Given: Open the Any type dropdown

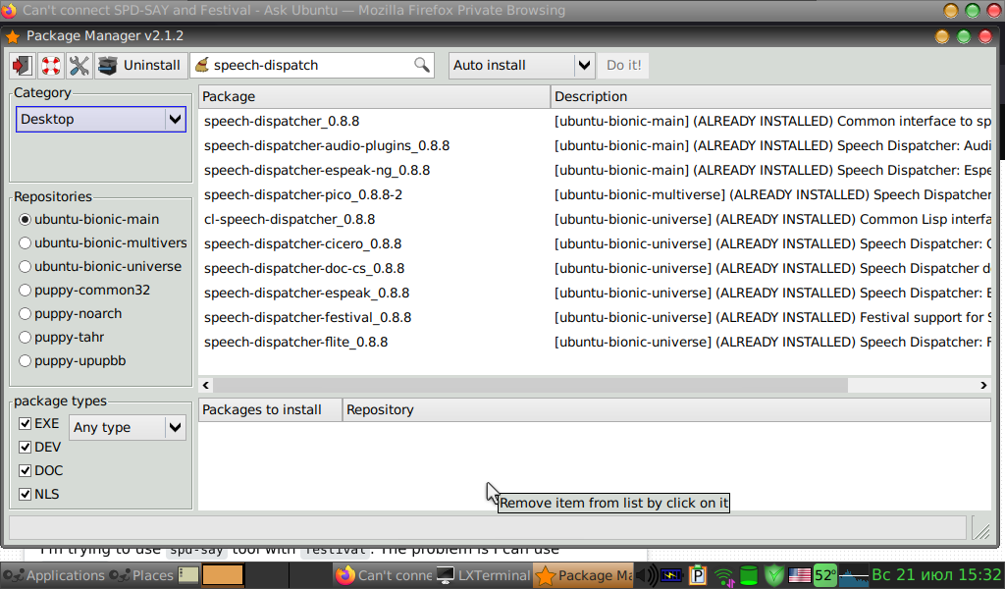Looking at the screenshot, I should (128, 427).
